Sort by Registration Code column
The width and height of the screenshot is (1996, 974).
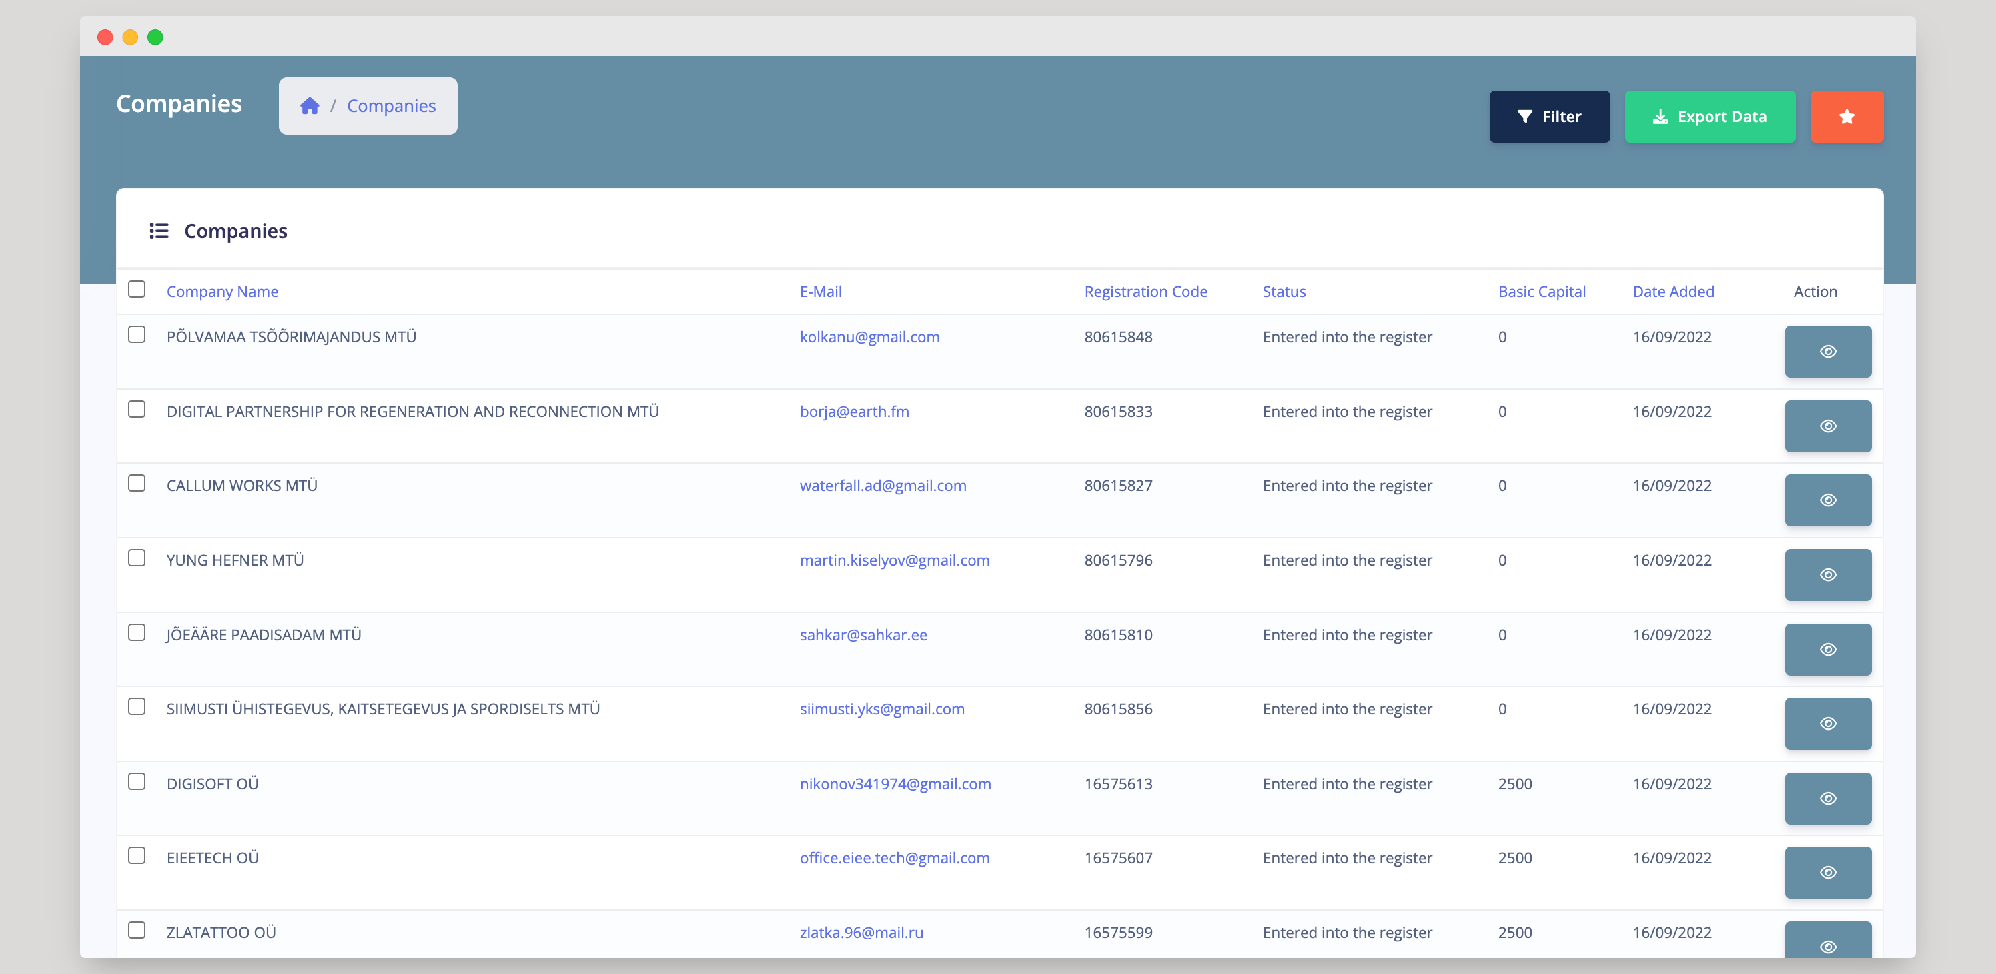pyautogui.click(x=1145, y=292)
